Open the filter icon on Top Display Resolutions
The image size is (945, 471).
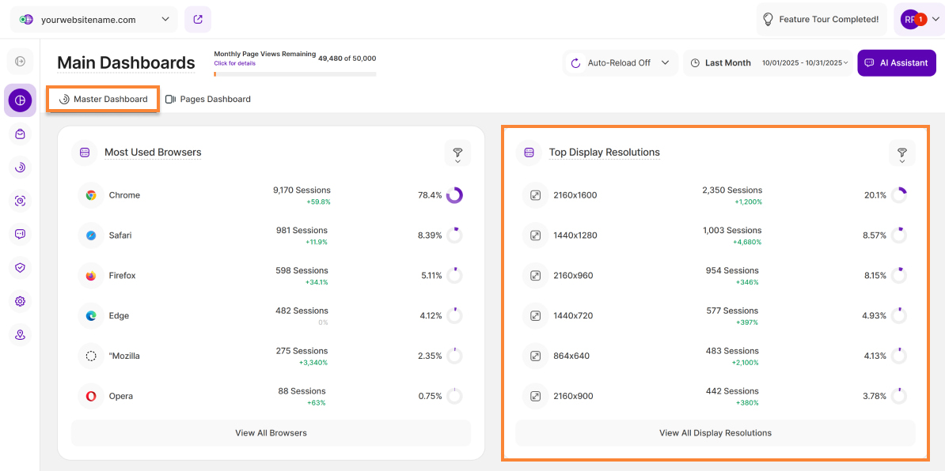(901, 153)
